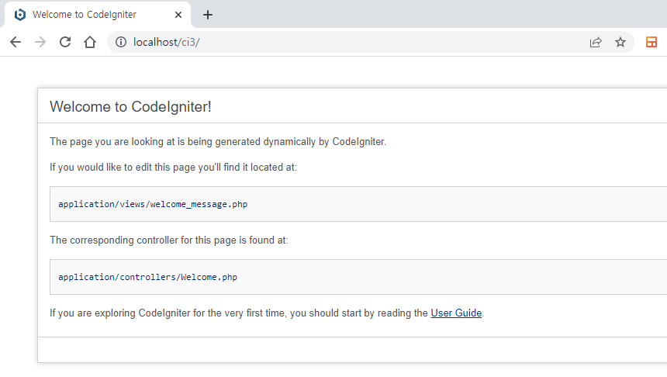The image size is (667, 377).
Task: Click the Welcome to CodeIgniter! heading
Action: 130,107
